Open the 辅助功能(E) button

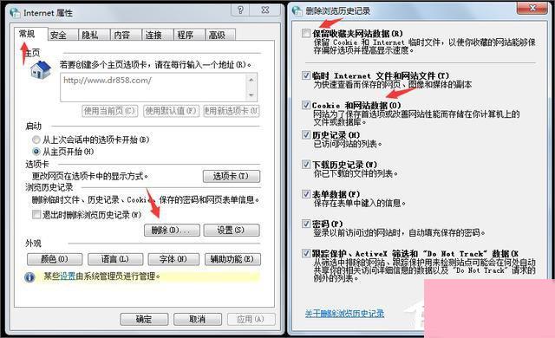pyautogui.click(x=232, y=259)
